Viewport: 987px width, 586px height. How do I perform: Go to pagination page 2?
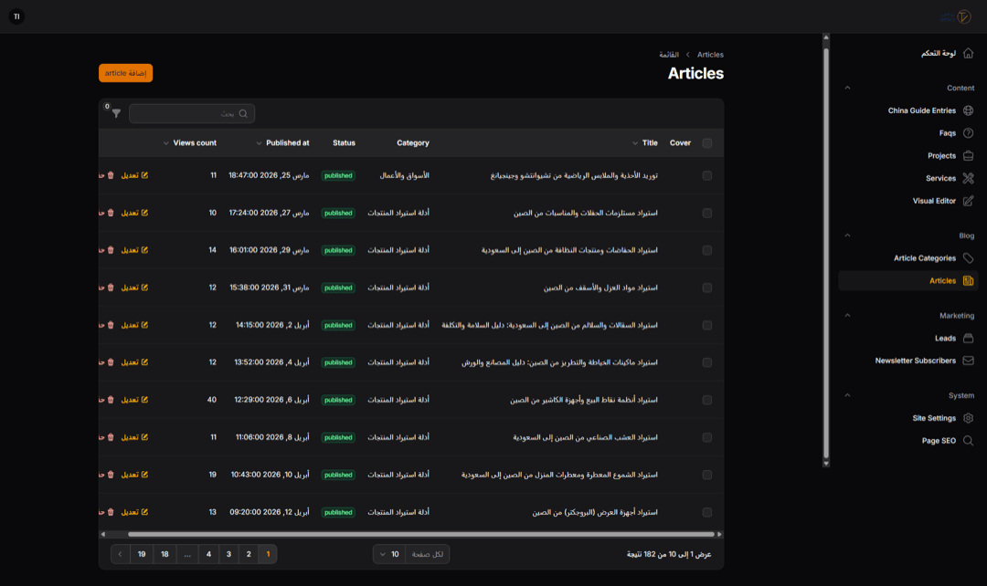coord(249,555)
